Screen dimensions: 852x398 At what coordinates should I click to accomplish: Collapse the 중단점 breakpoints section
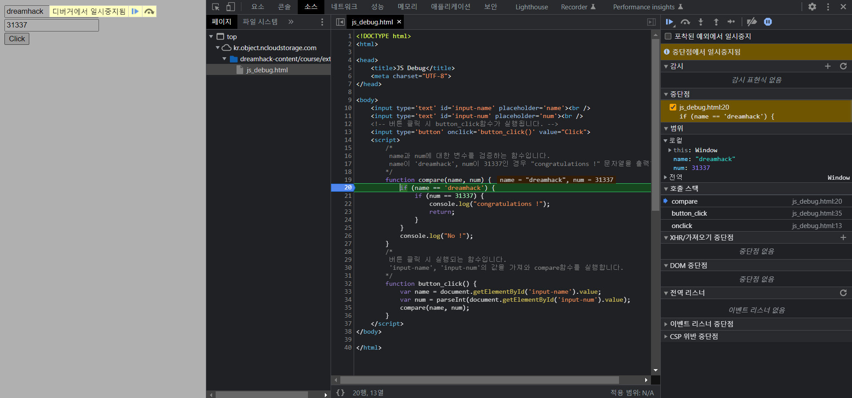tap(666, 94)
